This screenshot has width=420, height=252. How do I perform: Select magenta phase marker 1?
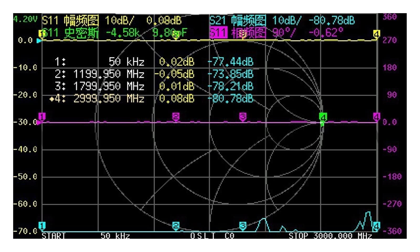coord(42,117)
